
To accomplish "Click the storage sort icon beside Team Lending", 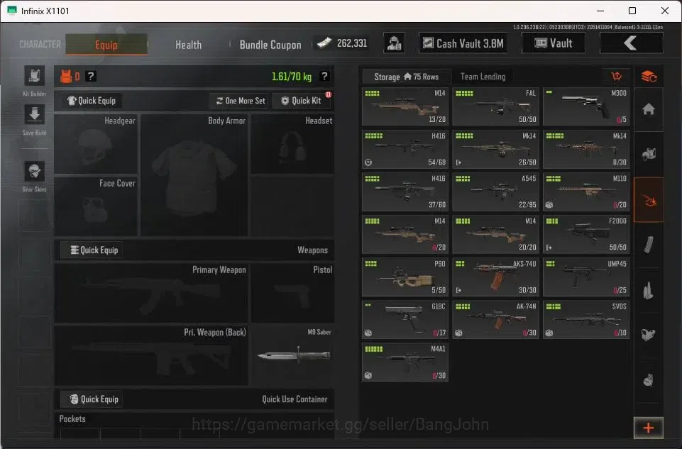I will click(616, 77).
